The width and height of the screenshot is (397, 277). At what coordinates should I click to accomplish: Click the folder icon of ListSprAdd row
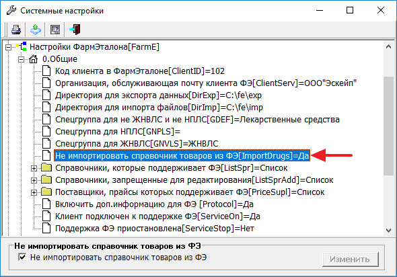(46, 180)
